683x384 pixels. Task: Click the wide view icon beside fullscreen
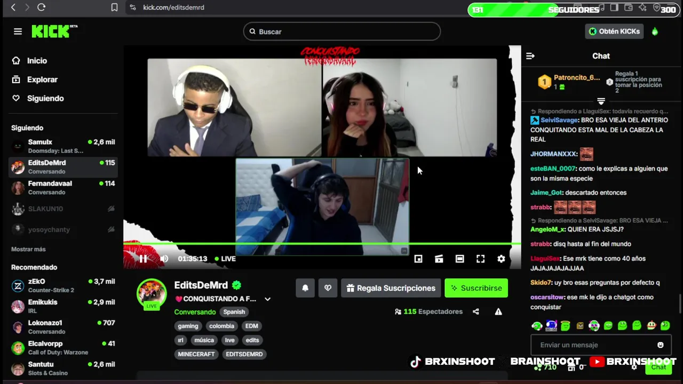pyautogui.click(x=460, y=259)
